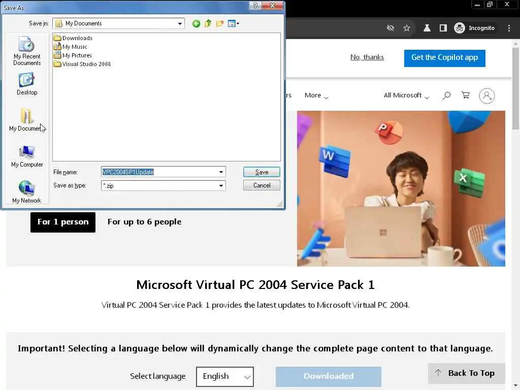Expand the Save in folder dropdown
The width and height of the screenshot is (520, 390).
(x=180, y=23)
